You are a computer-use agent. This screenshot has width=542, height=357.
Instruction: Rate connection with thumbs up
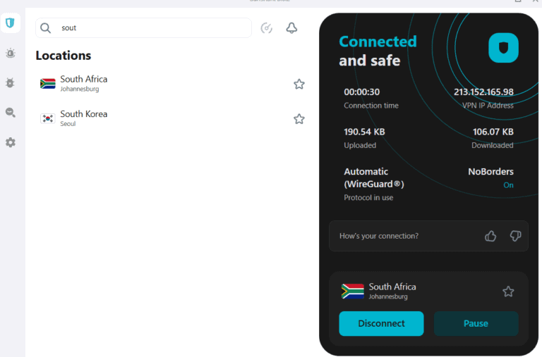490,236
